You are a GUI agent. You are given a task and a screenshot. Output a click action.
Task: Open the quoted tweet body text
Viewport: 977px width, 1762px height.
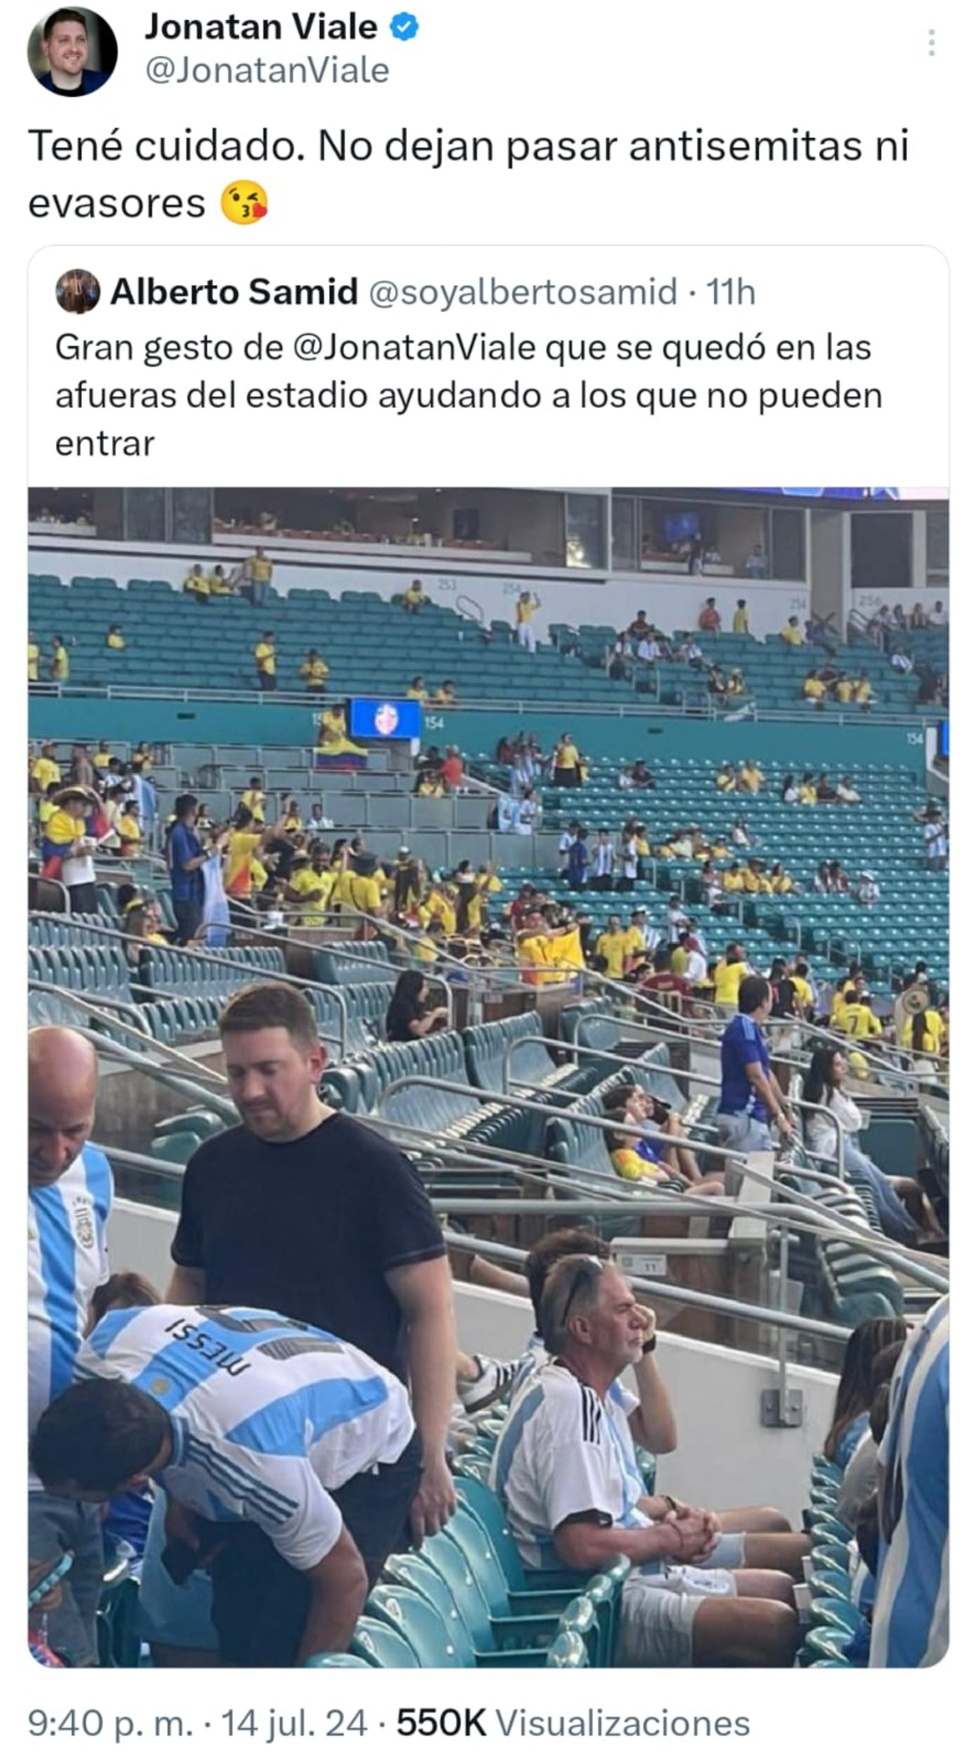[469, 396]
